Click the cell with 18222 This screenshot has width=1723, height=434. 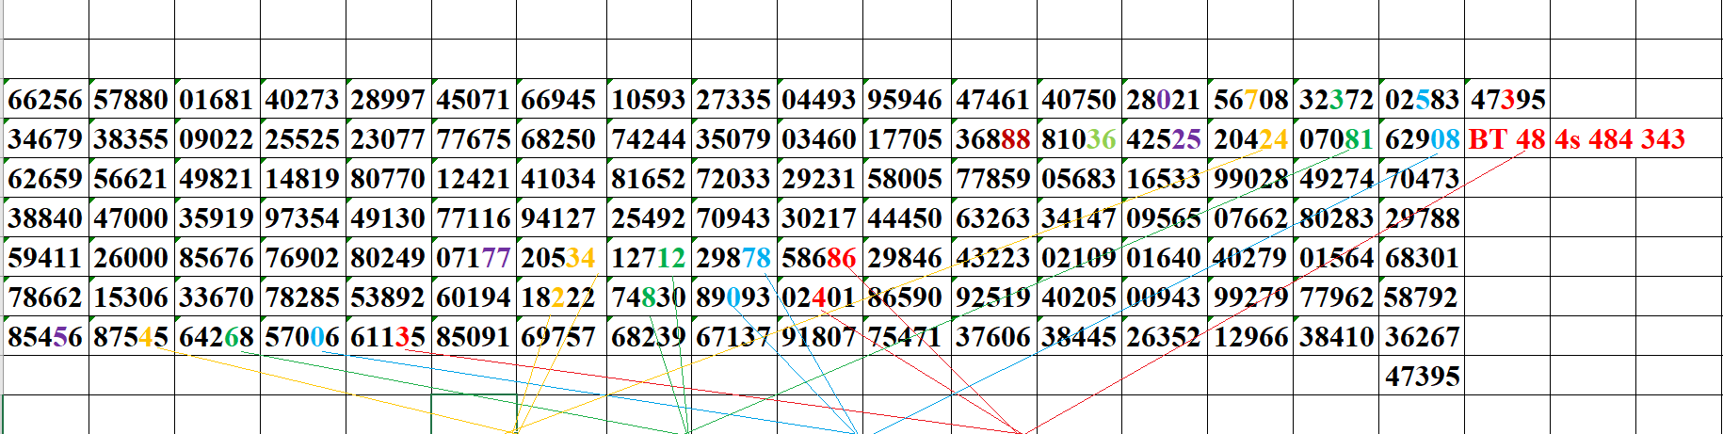tap(559, 297)
